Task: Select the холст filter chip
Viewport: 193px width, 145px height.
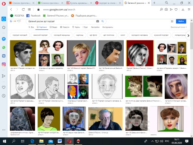Action: tap(123, 35)
